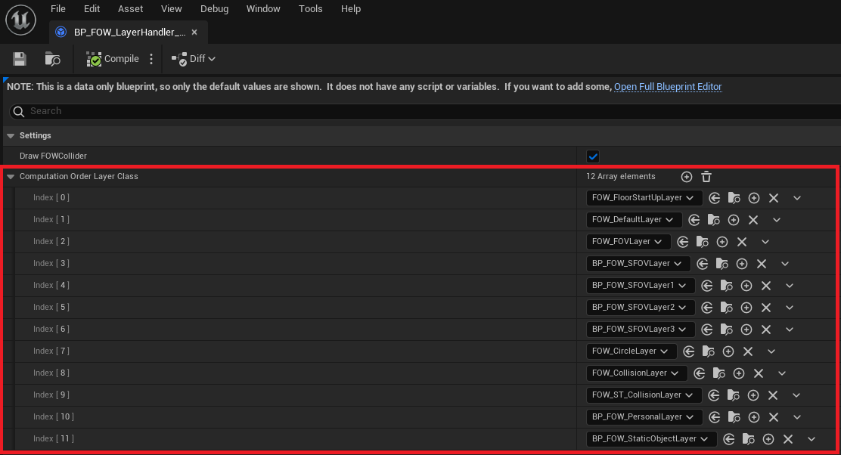Browse to BP_FOW_SFOVLayer3 in Content Browser
This screenshot has width=841, height=455.
click(x=727, y=330)
